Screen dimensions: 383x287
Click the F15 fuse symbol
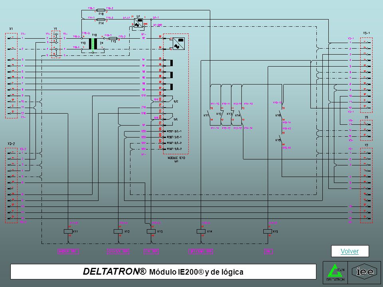113,38
